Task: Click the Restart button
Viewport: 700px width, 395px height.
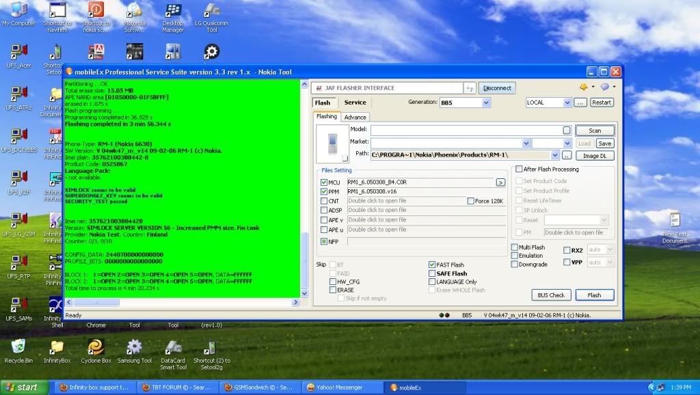Action: 602,103
